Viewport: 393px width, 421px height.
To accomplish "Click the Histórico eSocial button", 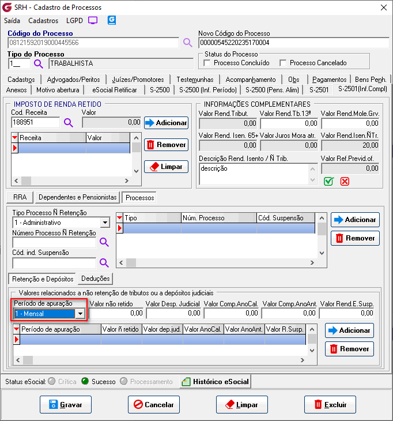I will click(x=215, y=382).
